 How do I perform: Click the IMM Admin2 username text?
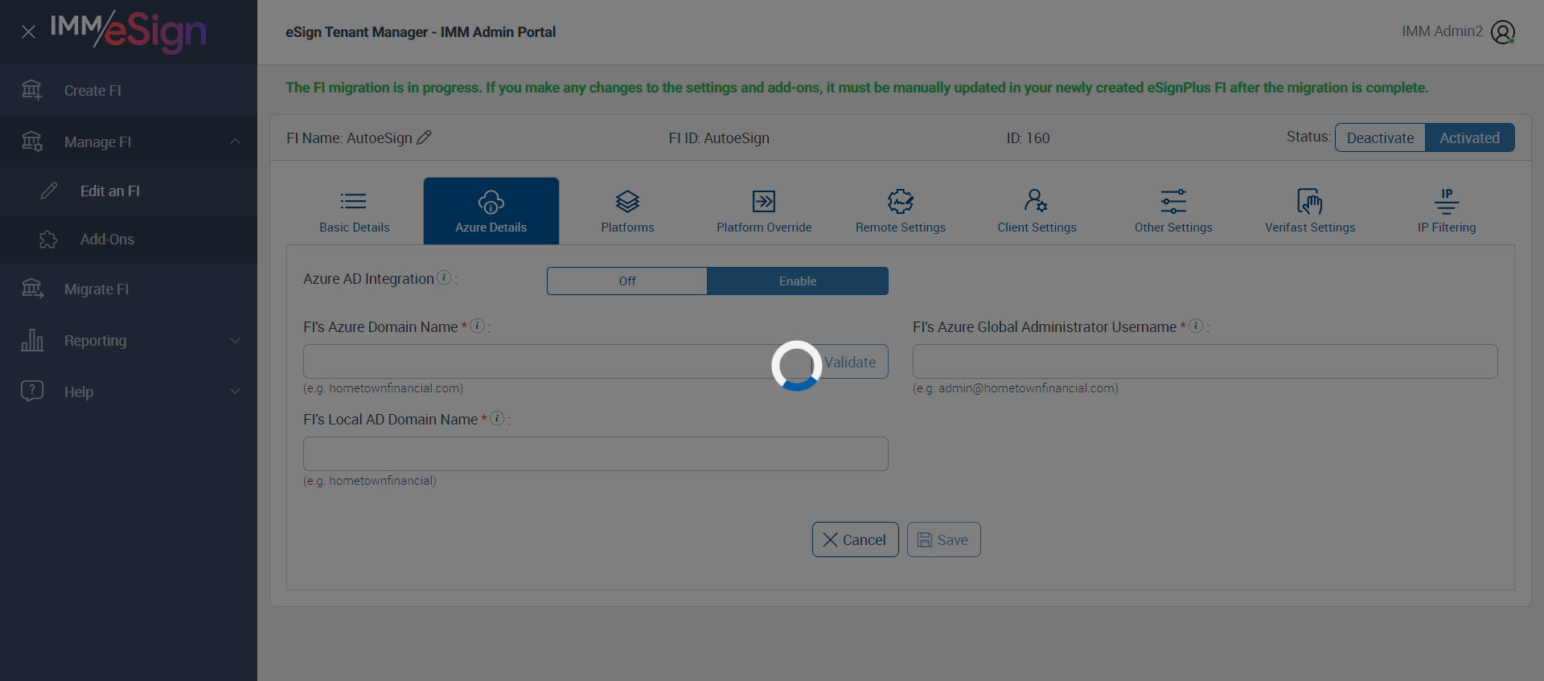[1442, 31]
